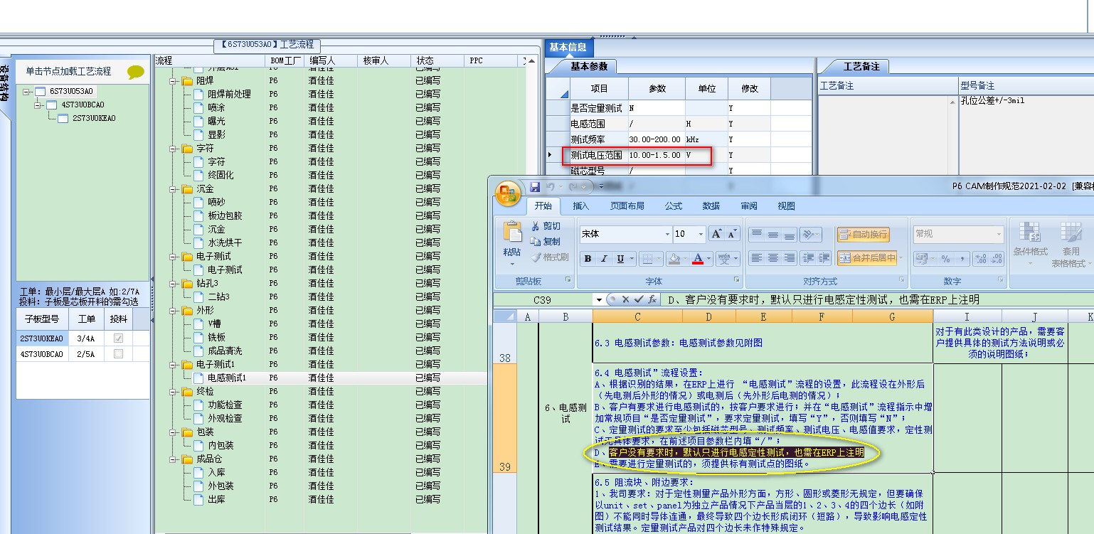Open the font color dropdown arrow

click(709, 259)
